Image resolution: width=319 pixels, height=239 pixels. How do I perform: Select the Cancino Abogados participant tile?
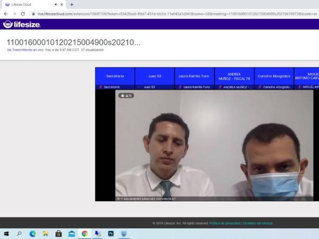[274, 76]
